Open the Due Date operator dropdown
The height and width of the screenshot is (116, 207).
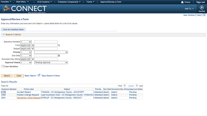26,56
